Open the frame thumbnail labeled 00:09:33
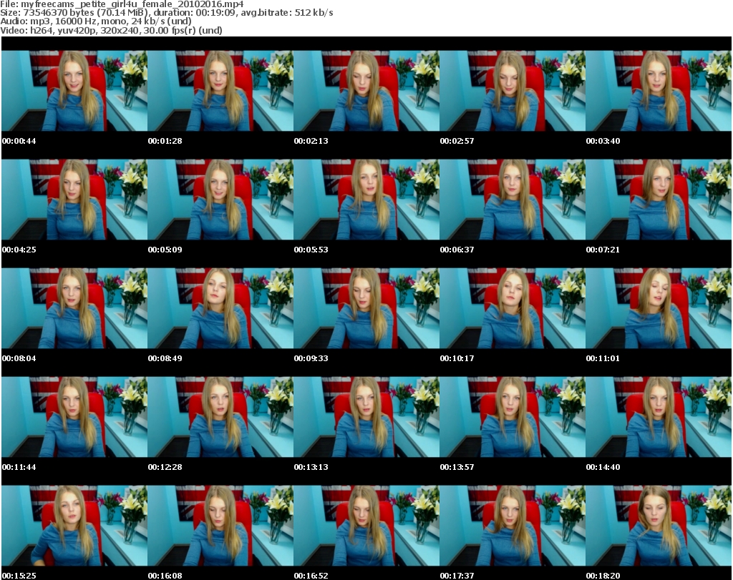Viewport: 733px width, 580px height. pos(366,308)
